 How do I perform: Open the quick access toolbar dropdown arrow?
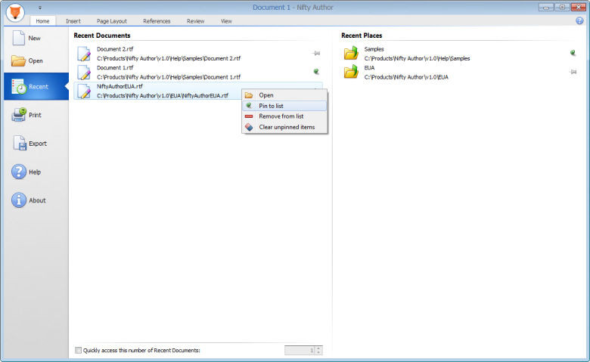tap(40, 8)
